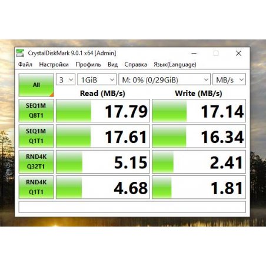Open the drive dropdown M: 0% (0/29GiB)

coord(164,79)
